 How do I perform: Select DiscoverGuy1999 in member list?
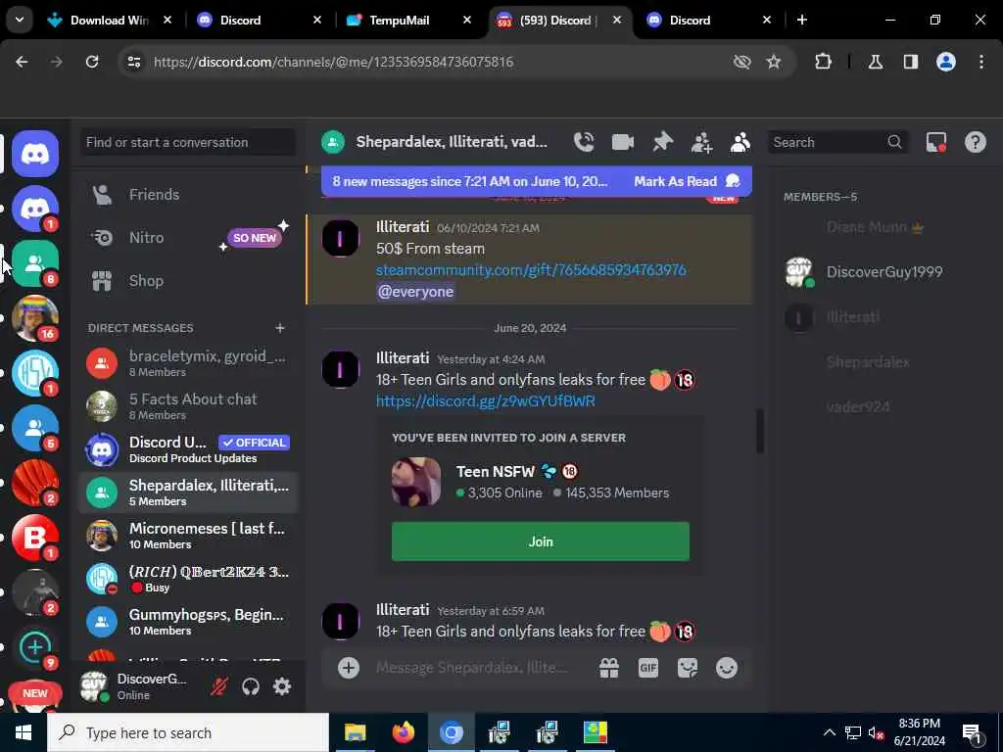coord(884,272)
